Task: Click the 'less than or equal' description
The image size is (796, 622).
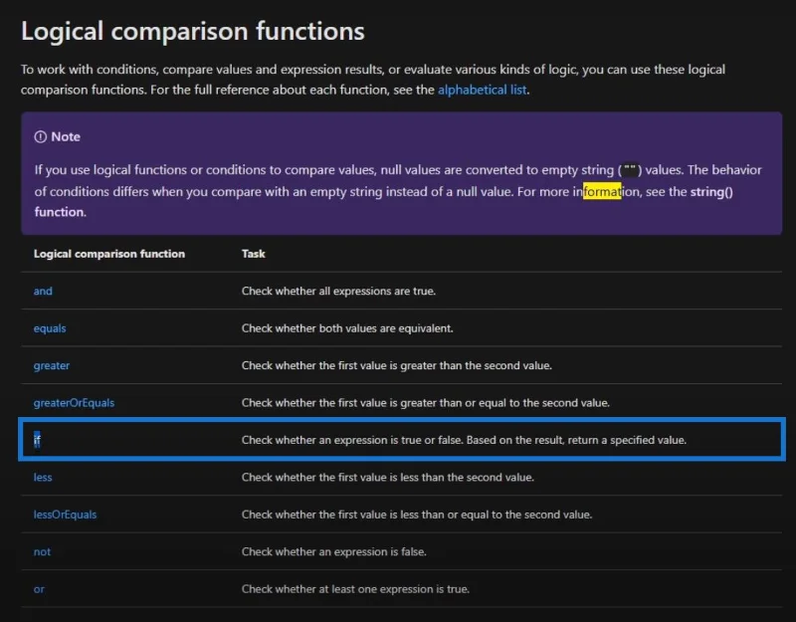Action: (417, 515)
